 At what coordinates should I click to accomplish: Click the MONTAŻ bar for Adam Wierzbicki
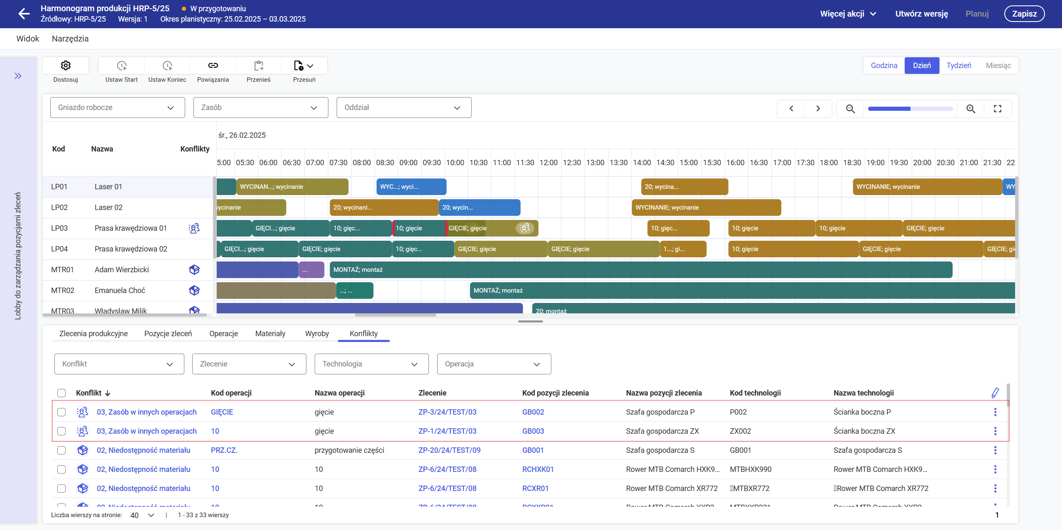coord(641,270)
